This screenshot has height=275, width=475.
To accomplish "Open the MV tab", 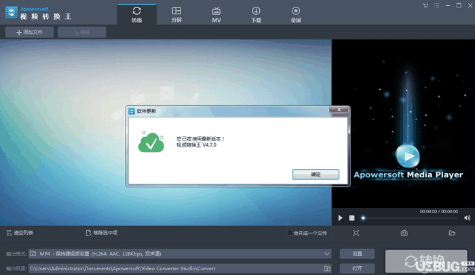I will (x=216, y=14).
